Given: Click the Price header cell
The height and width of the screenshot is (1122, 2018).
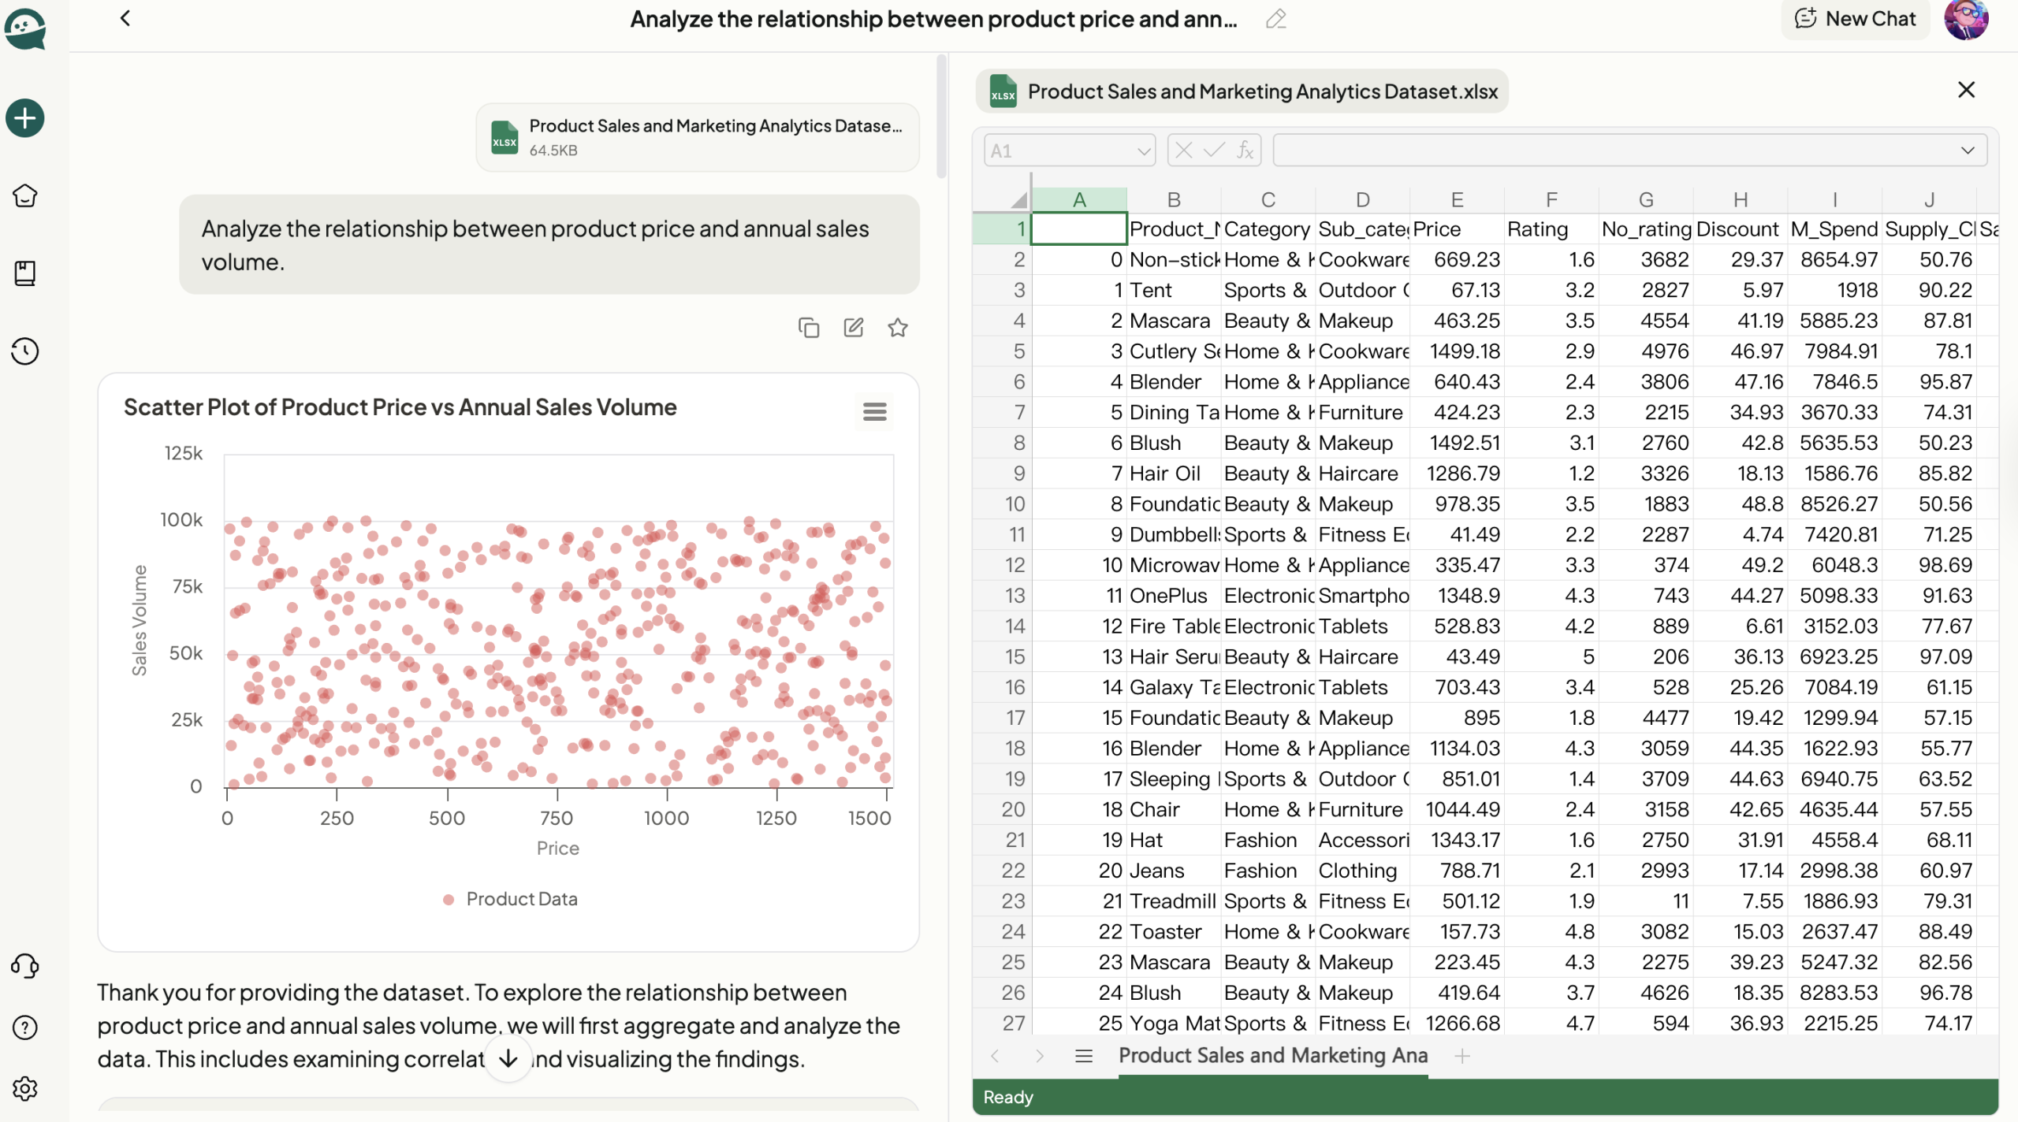Looking at the screenshot, I should pos(1457,229).
